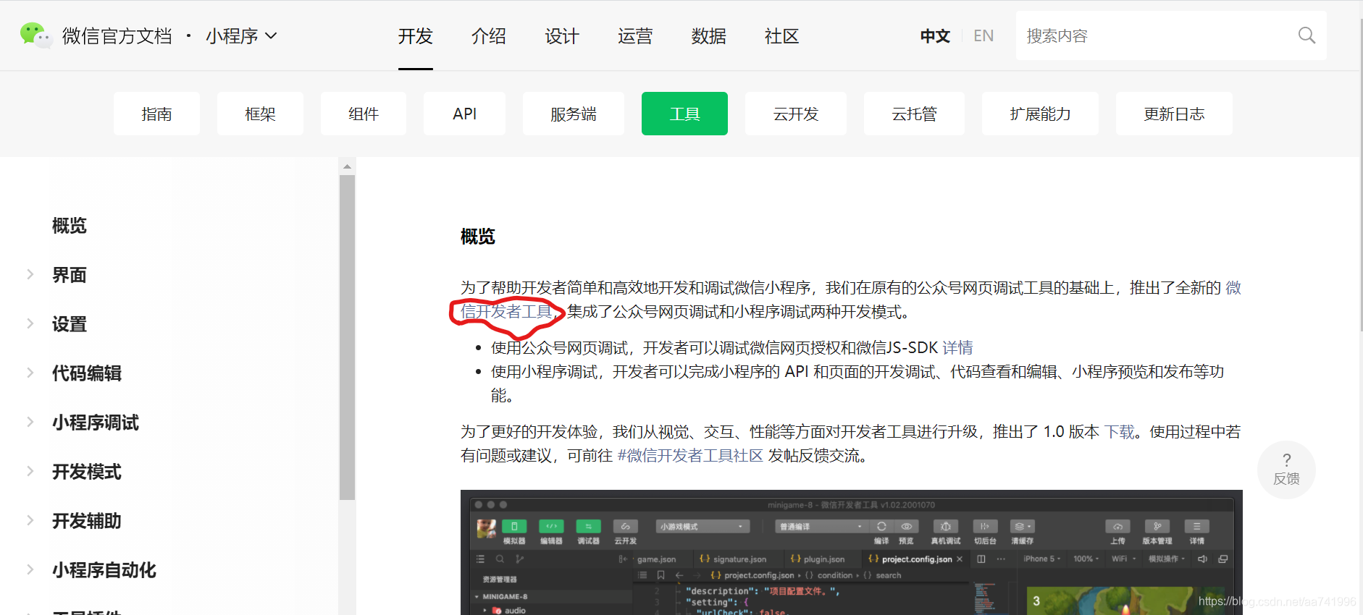1363x615 pixels.
Task: Open 代码编辑 sidebar entry
Action: click(x=87, y=373)
